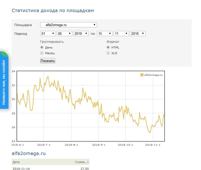The image size is (201, 170).
Task: Select the Месяц grouping radio button
Action: pos(42,53)
